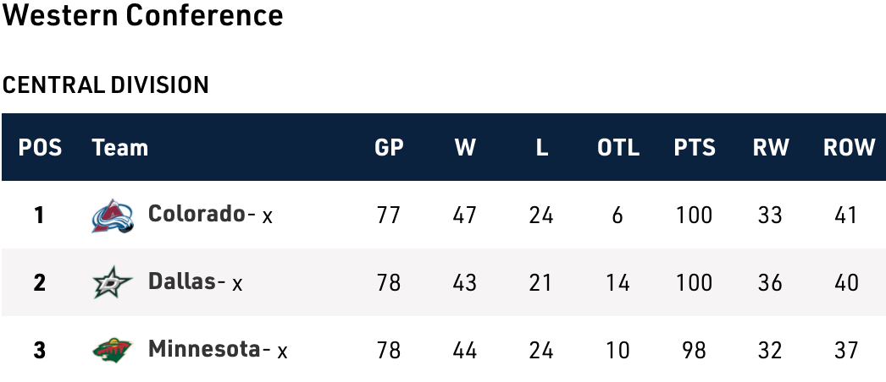Click Colorado's 100 points value

coord(695,216)
